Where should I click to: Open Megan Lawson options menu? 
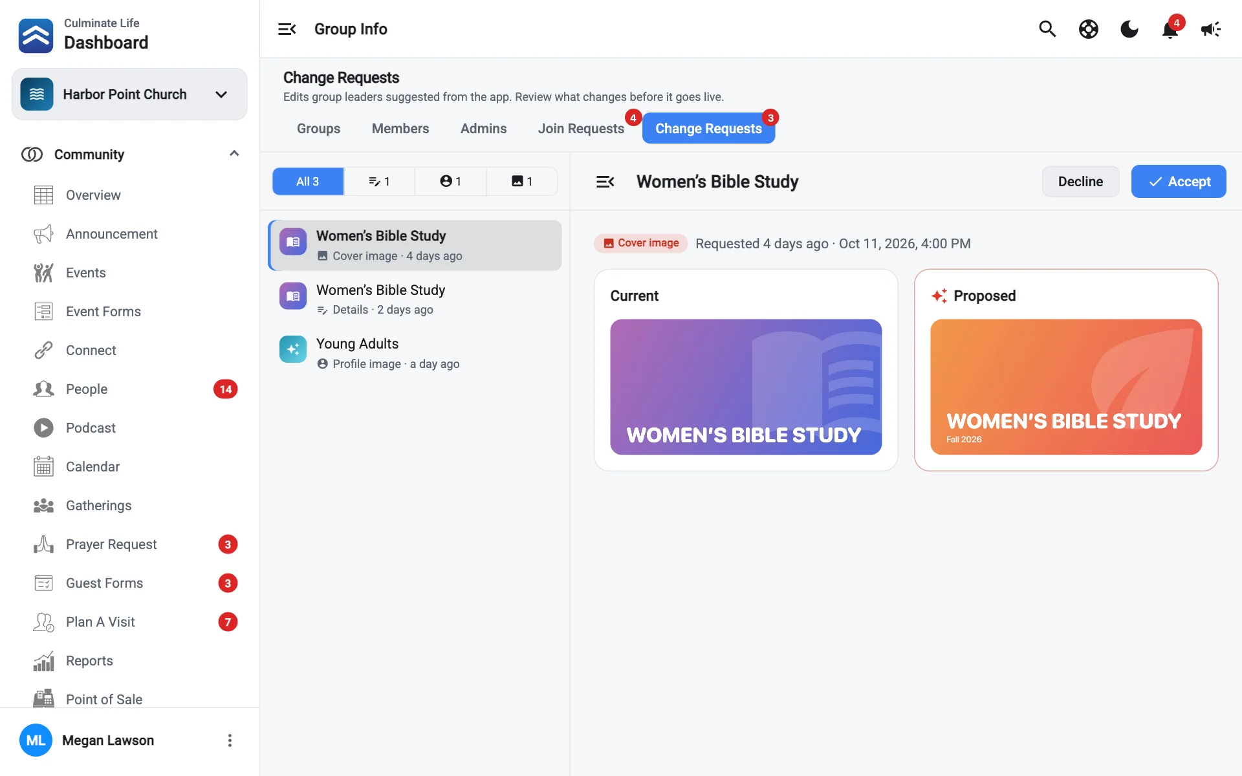pyautogui.click(x=230, y=740)
